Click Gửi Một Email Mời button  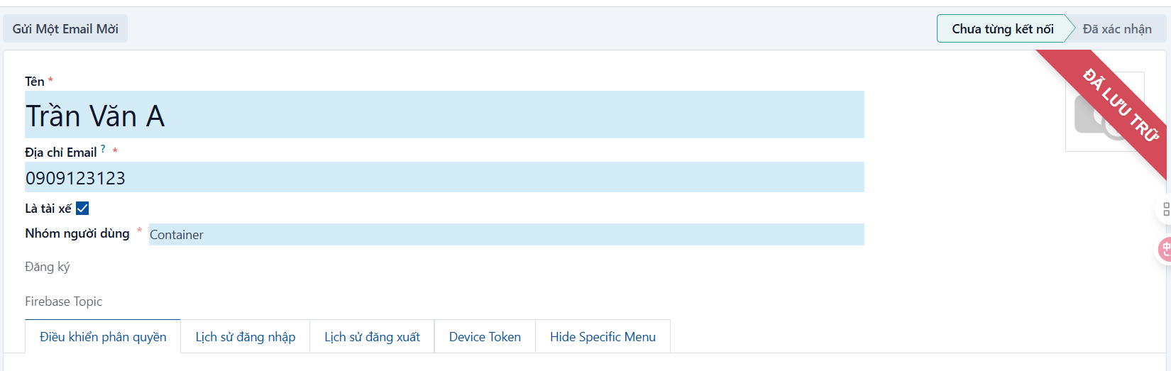[65, 29]
